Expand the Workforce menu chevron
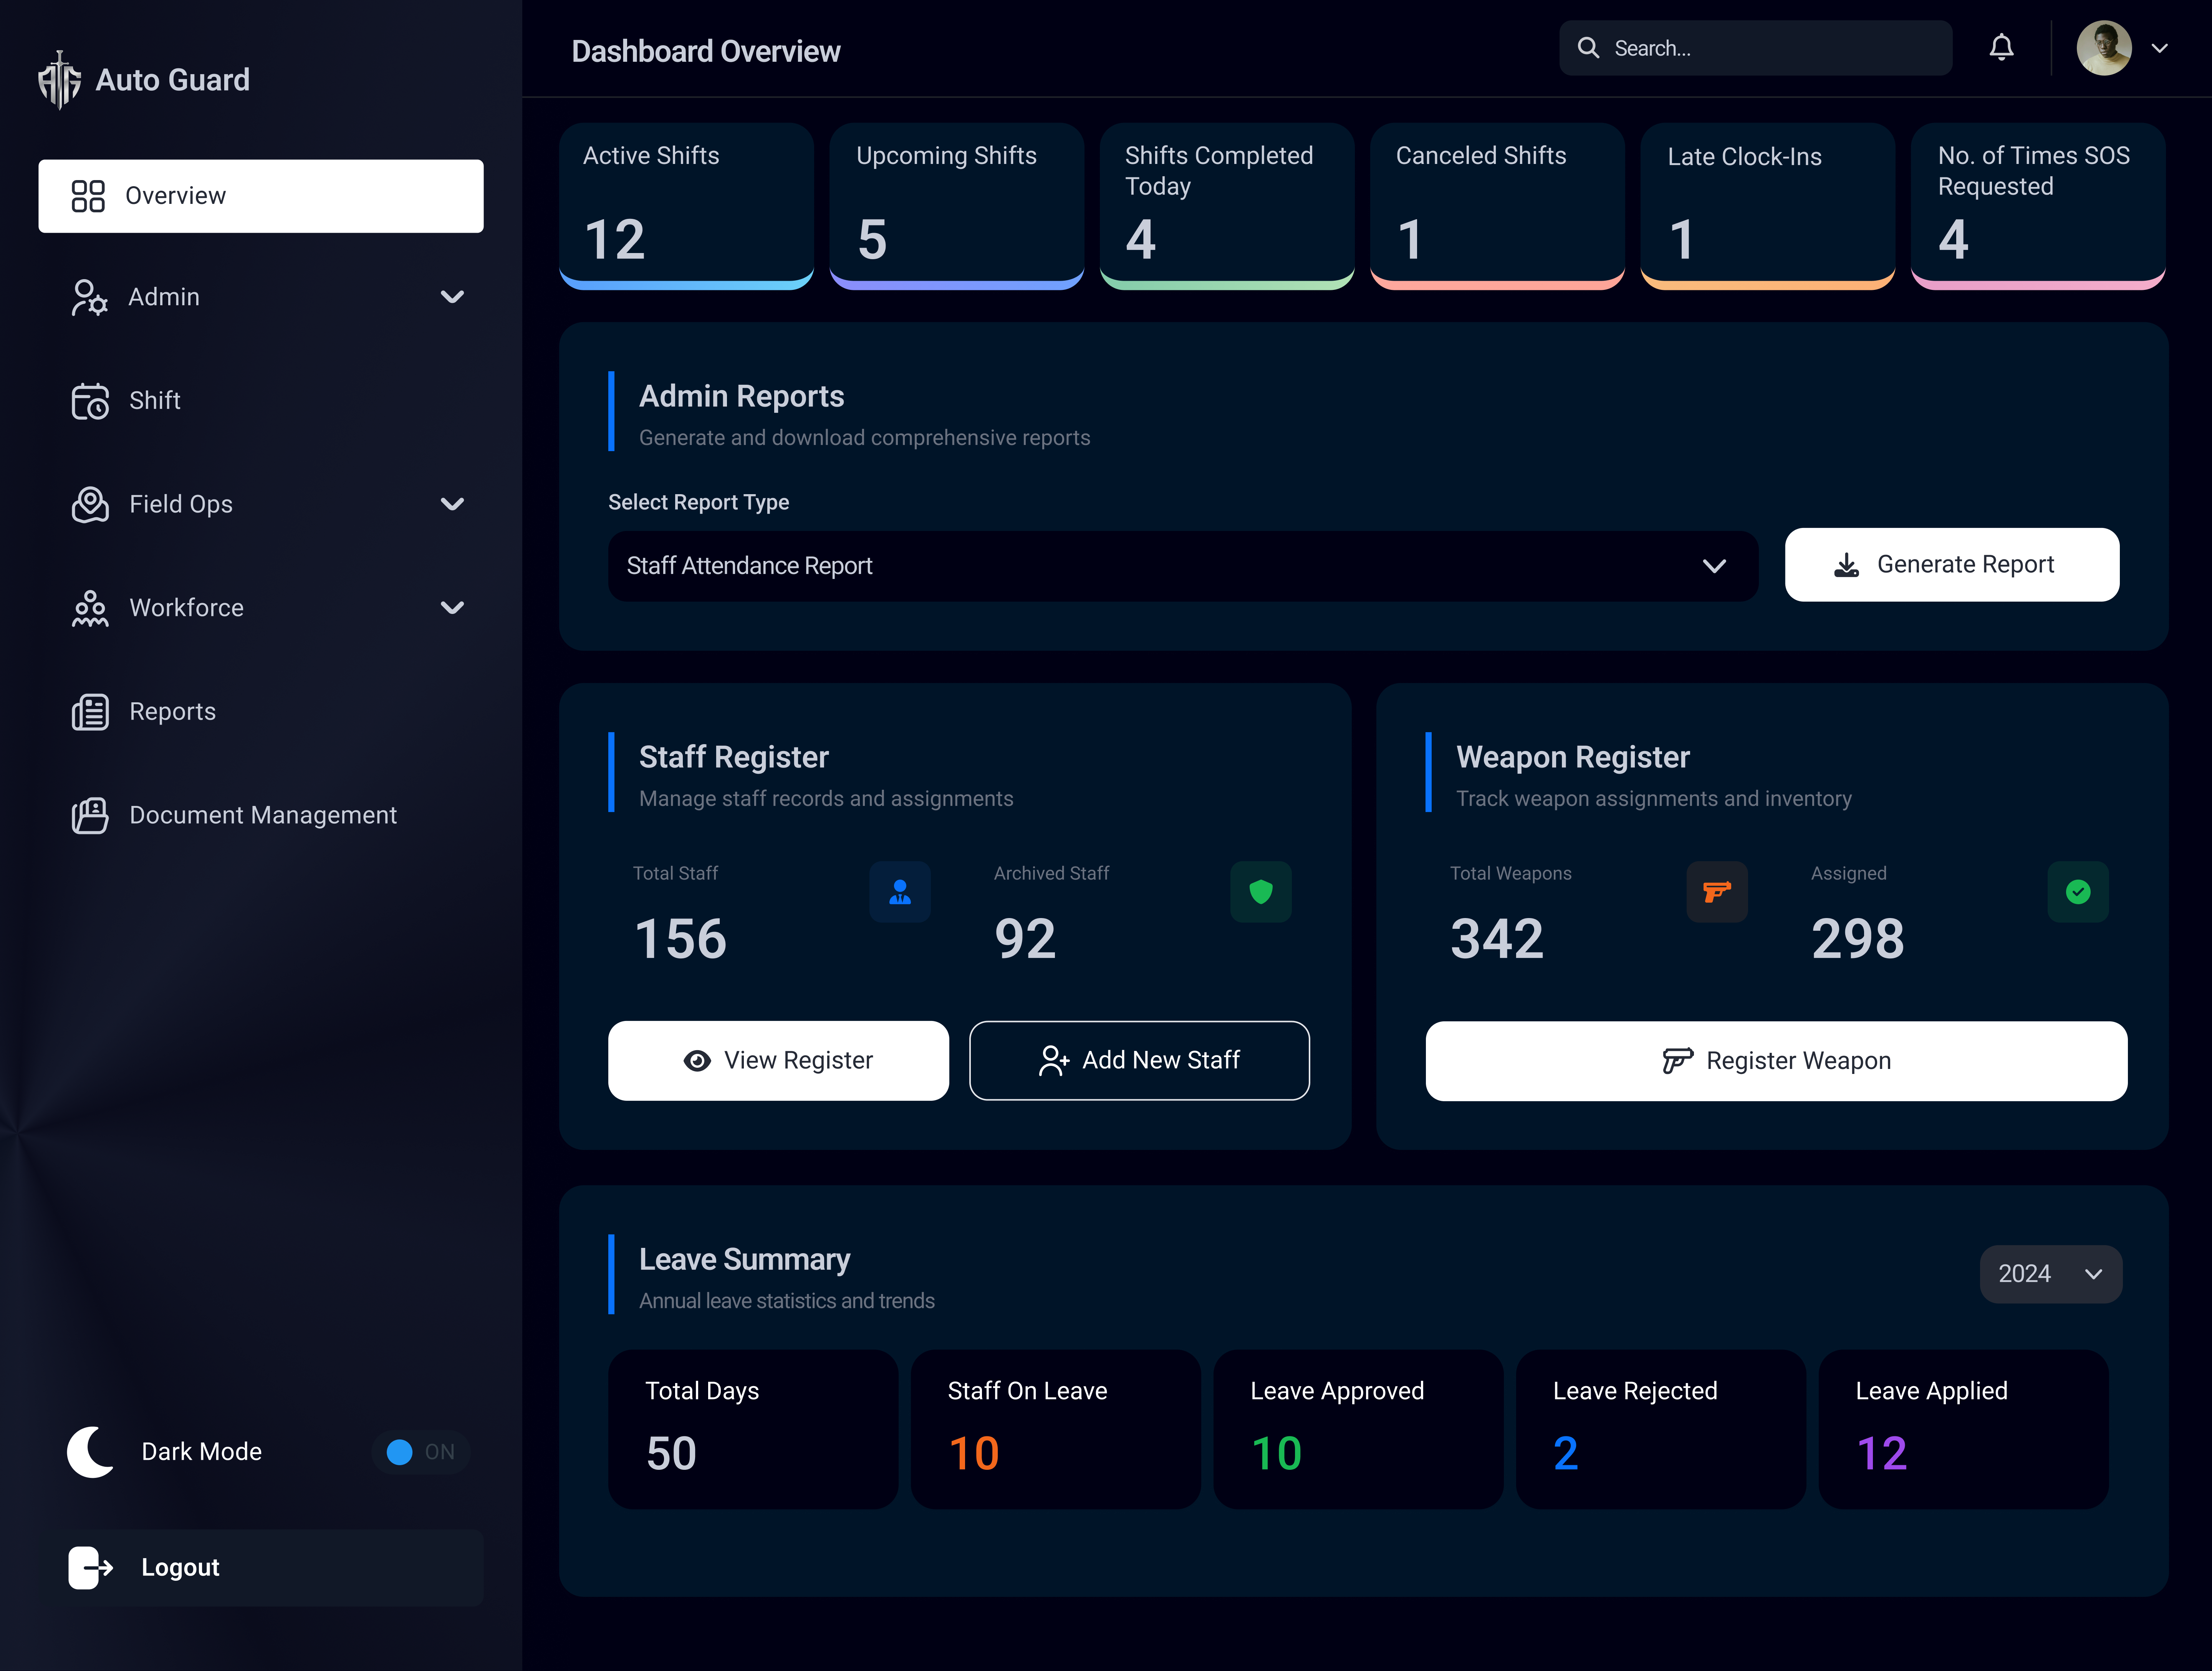This screenshot has height=1671, width=2212. pos(452,608)
